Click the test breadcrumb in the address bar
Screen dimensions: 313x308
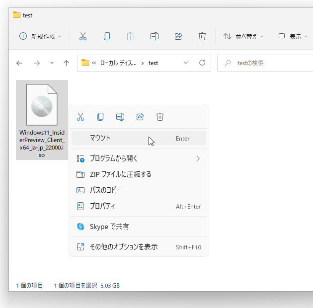click(x=153, y=63)
